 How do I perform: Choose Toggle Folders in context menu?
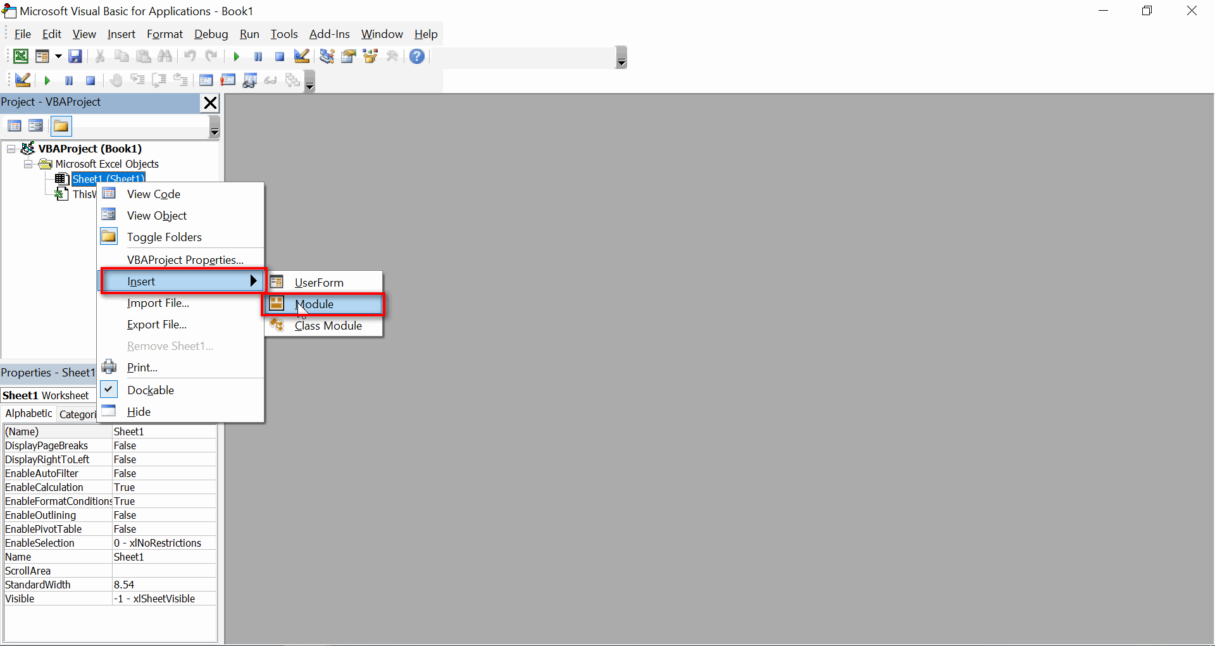point(180,237)
